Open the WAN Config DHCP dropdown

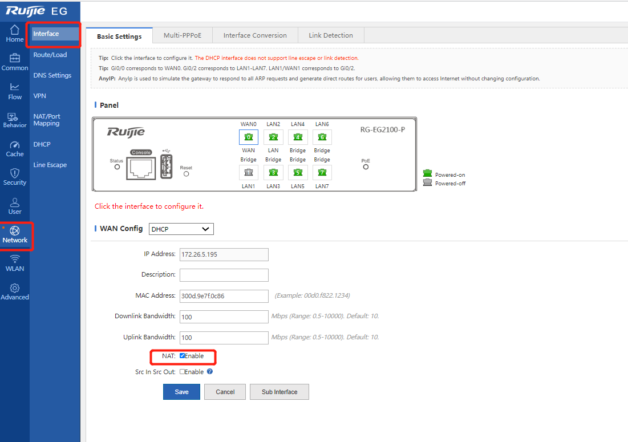[x=181, y=229]
